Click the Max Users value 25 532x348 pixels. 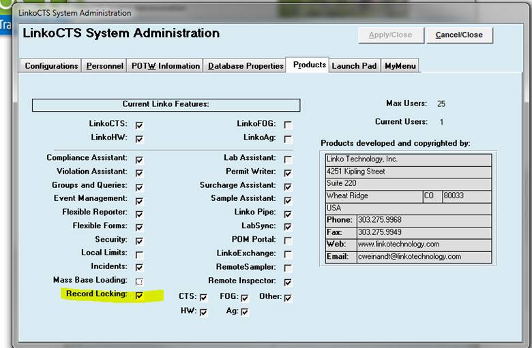click(x=441, y=104)
